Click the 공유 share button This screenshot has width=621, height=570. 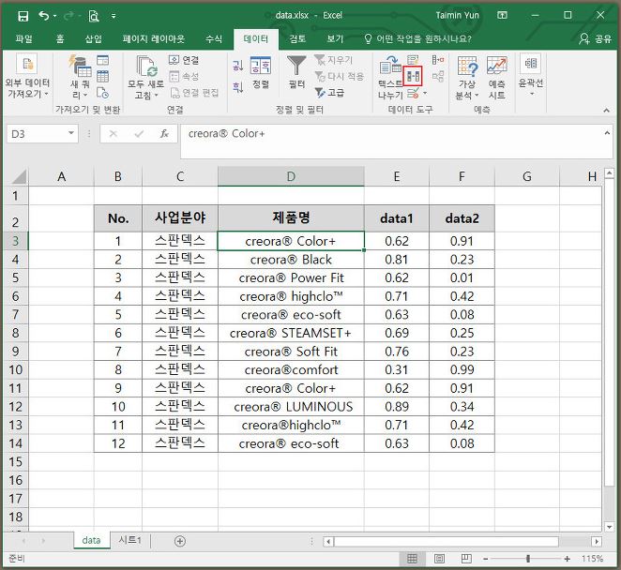(x=596, y=38)
